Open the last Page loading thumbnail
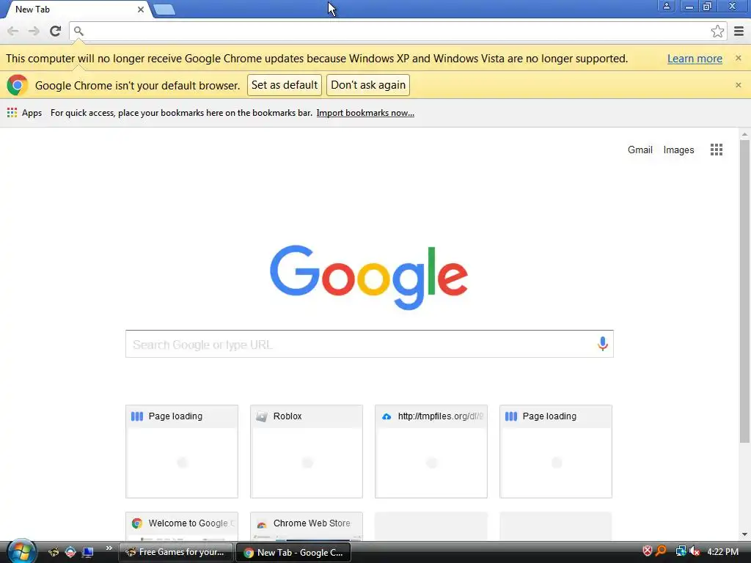Screen dimensions: 751x563 pyautogui.click(x=556, y=452)
